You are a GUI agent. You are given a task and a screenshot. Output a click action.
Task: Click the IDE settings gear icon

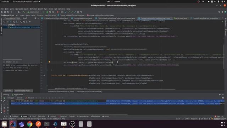point(222,12)
